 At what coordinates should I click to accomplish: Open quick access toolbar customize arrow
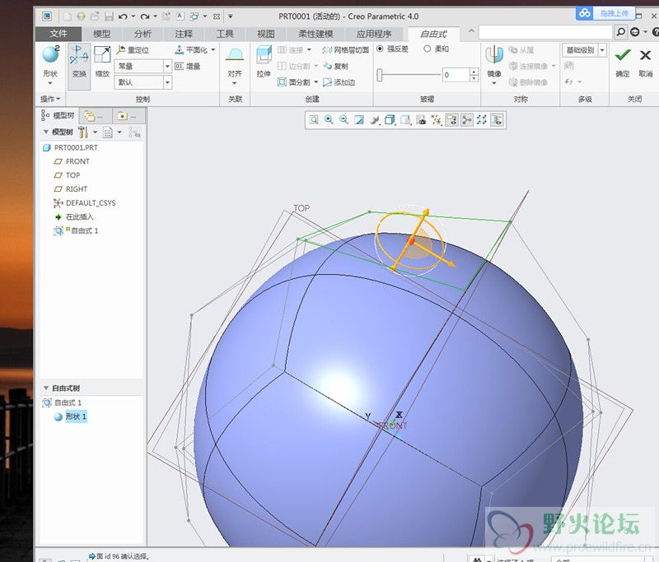click(231, 16)
